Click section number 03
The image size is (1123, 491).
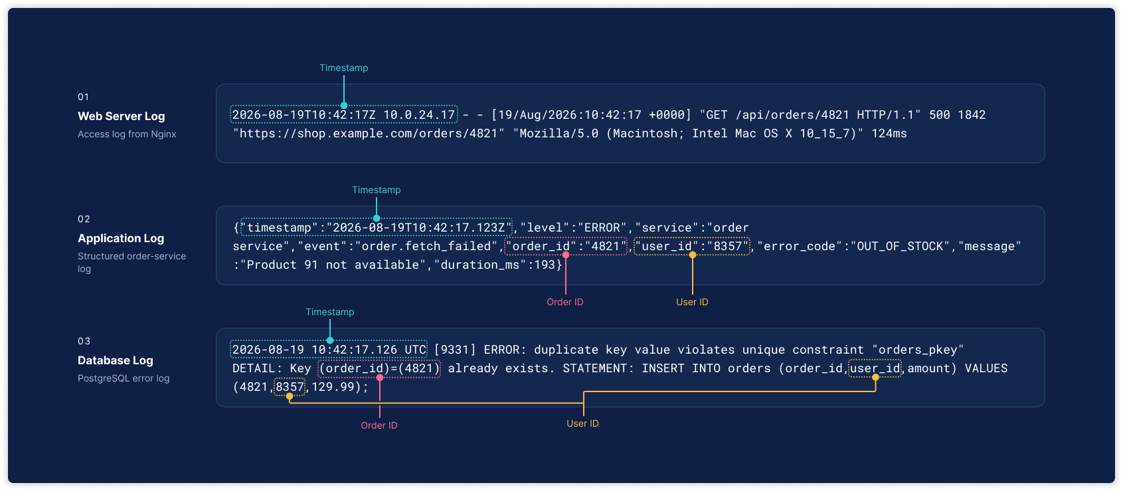tap(84, 341)
